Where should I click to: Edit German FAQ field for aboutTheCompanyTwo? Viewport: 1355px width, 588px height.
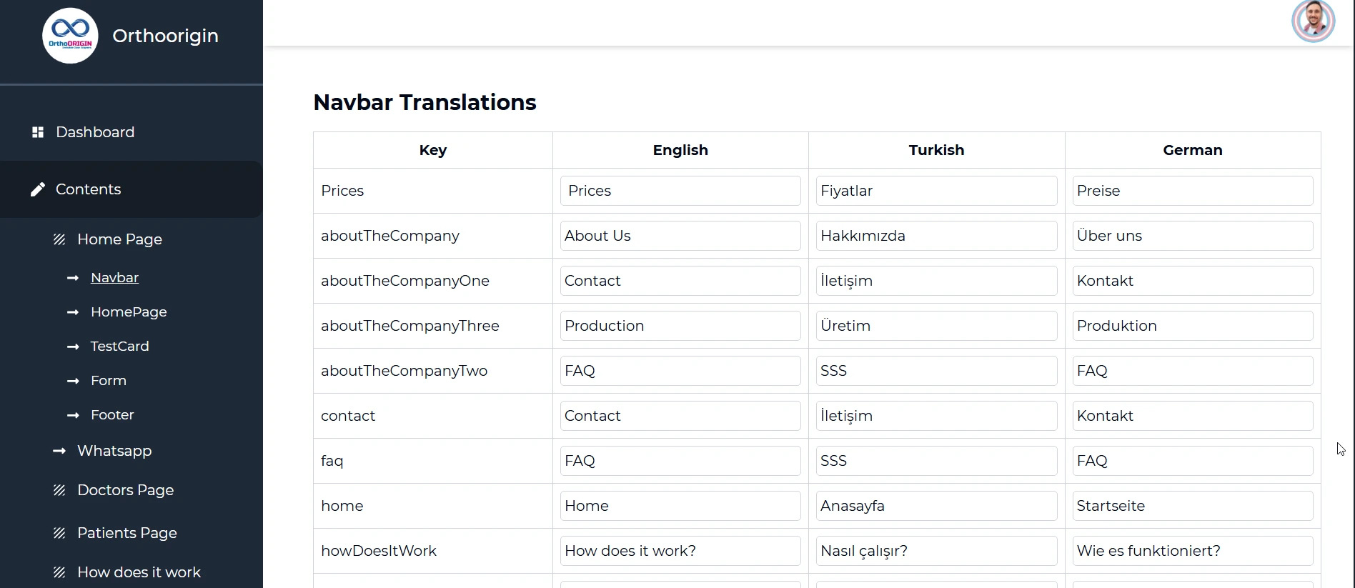(x=1193, y=371)
